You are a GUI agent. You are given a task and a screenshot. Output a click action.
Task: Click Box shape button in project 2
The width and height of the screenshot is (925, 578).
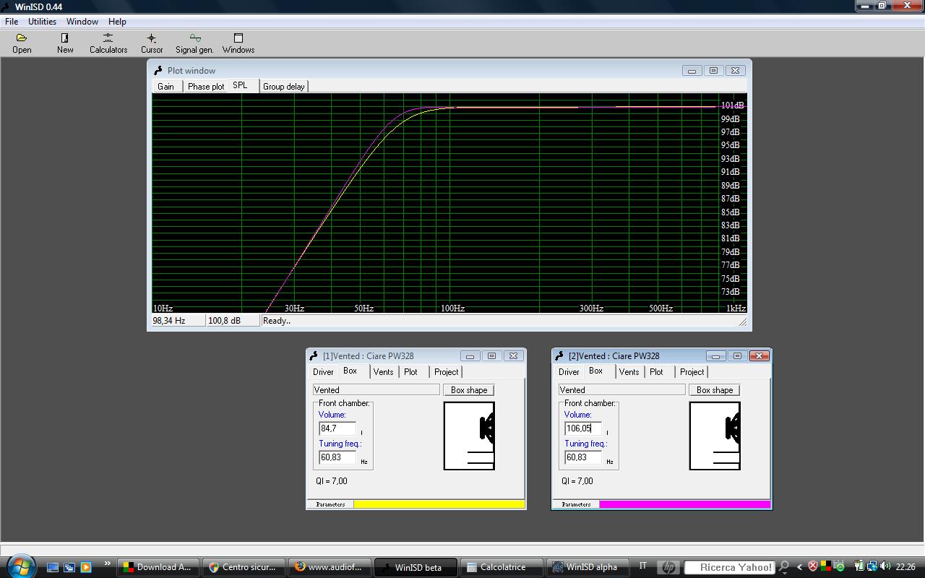click(714, 390)
